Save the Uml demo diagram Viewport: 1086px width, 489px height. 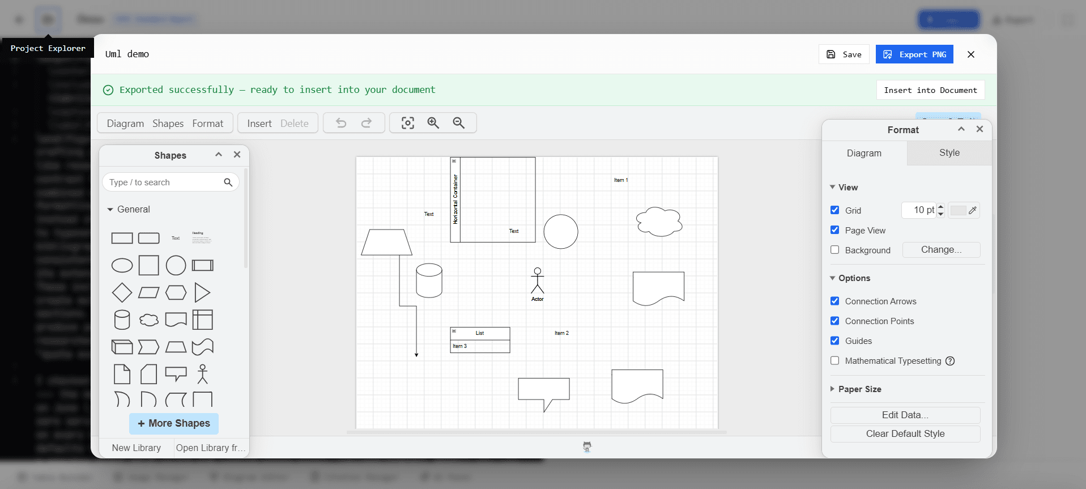click(x=844, y=54)
